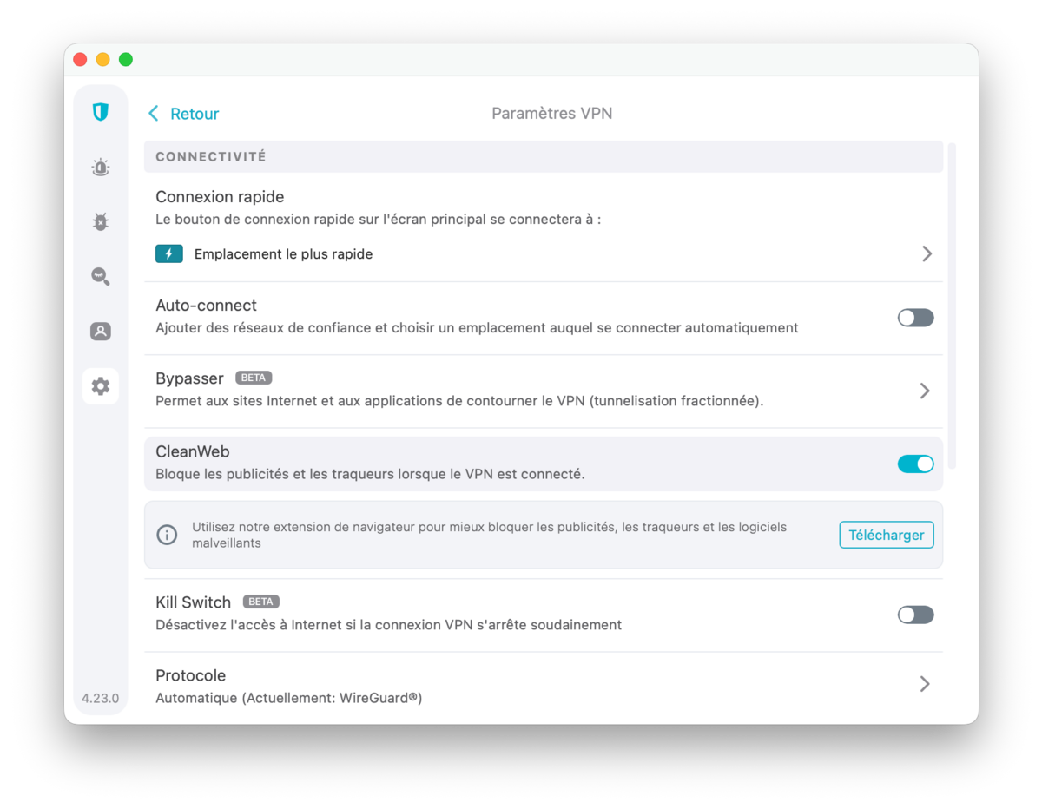1042x809 pixels.
Task: Select the Settings gear icon in sidebar
Action: point(101,386)
